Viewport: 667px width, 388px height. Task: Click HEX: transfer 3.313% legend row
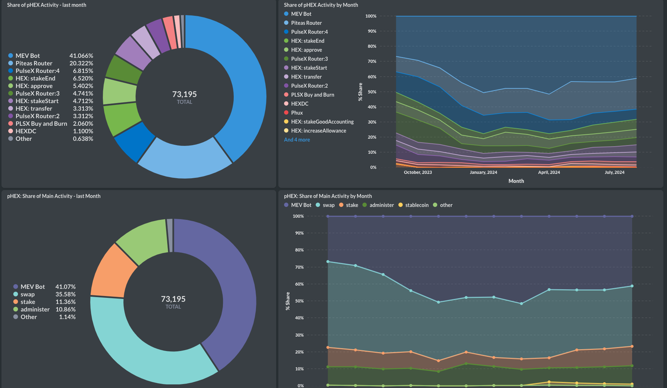[51, 108]
